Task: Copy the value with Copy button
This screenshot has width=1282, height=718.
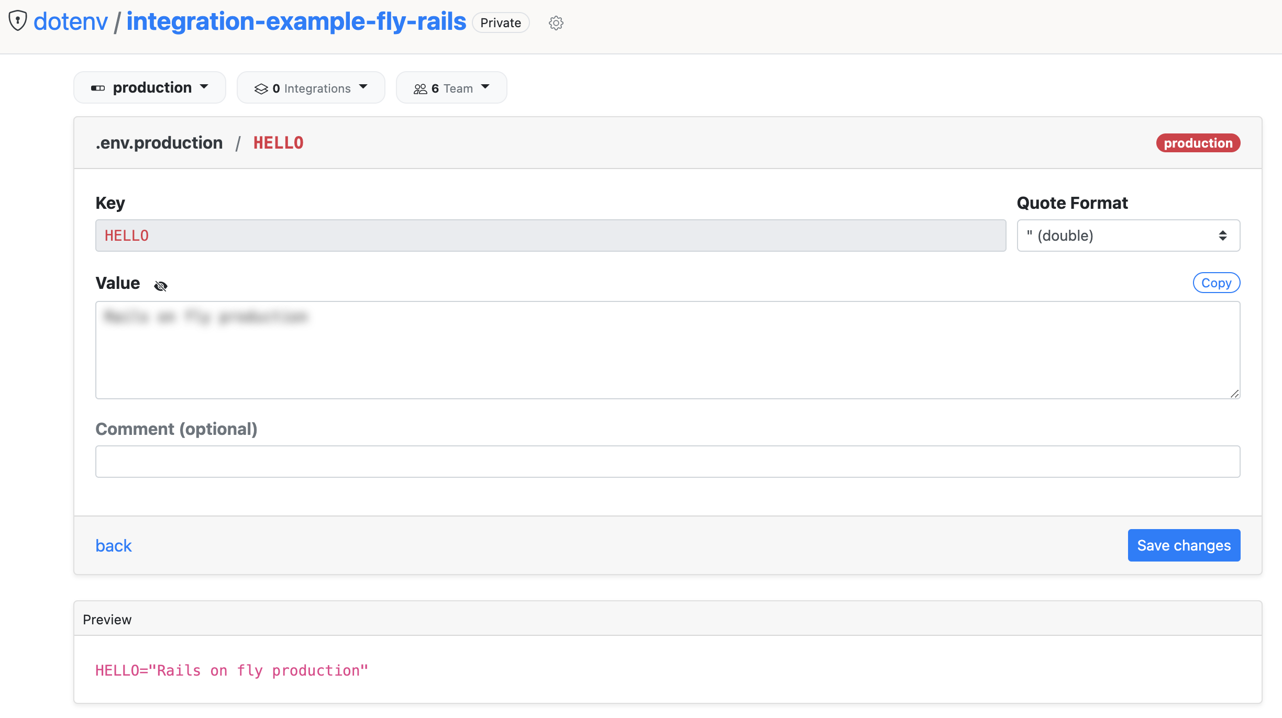Action: click(1216, 283)
